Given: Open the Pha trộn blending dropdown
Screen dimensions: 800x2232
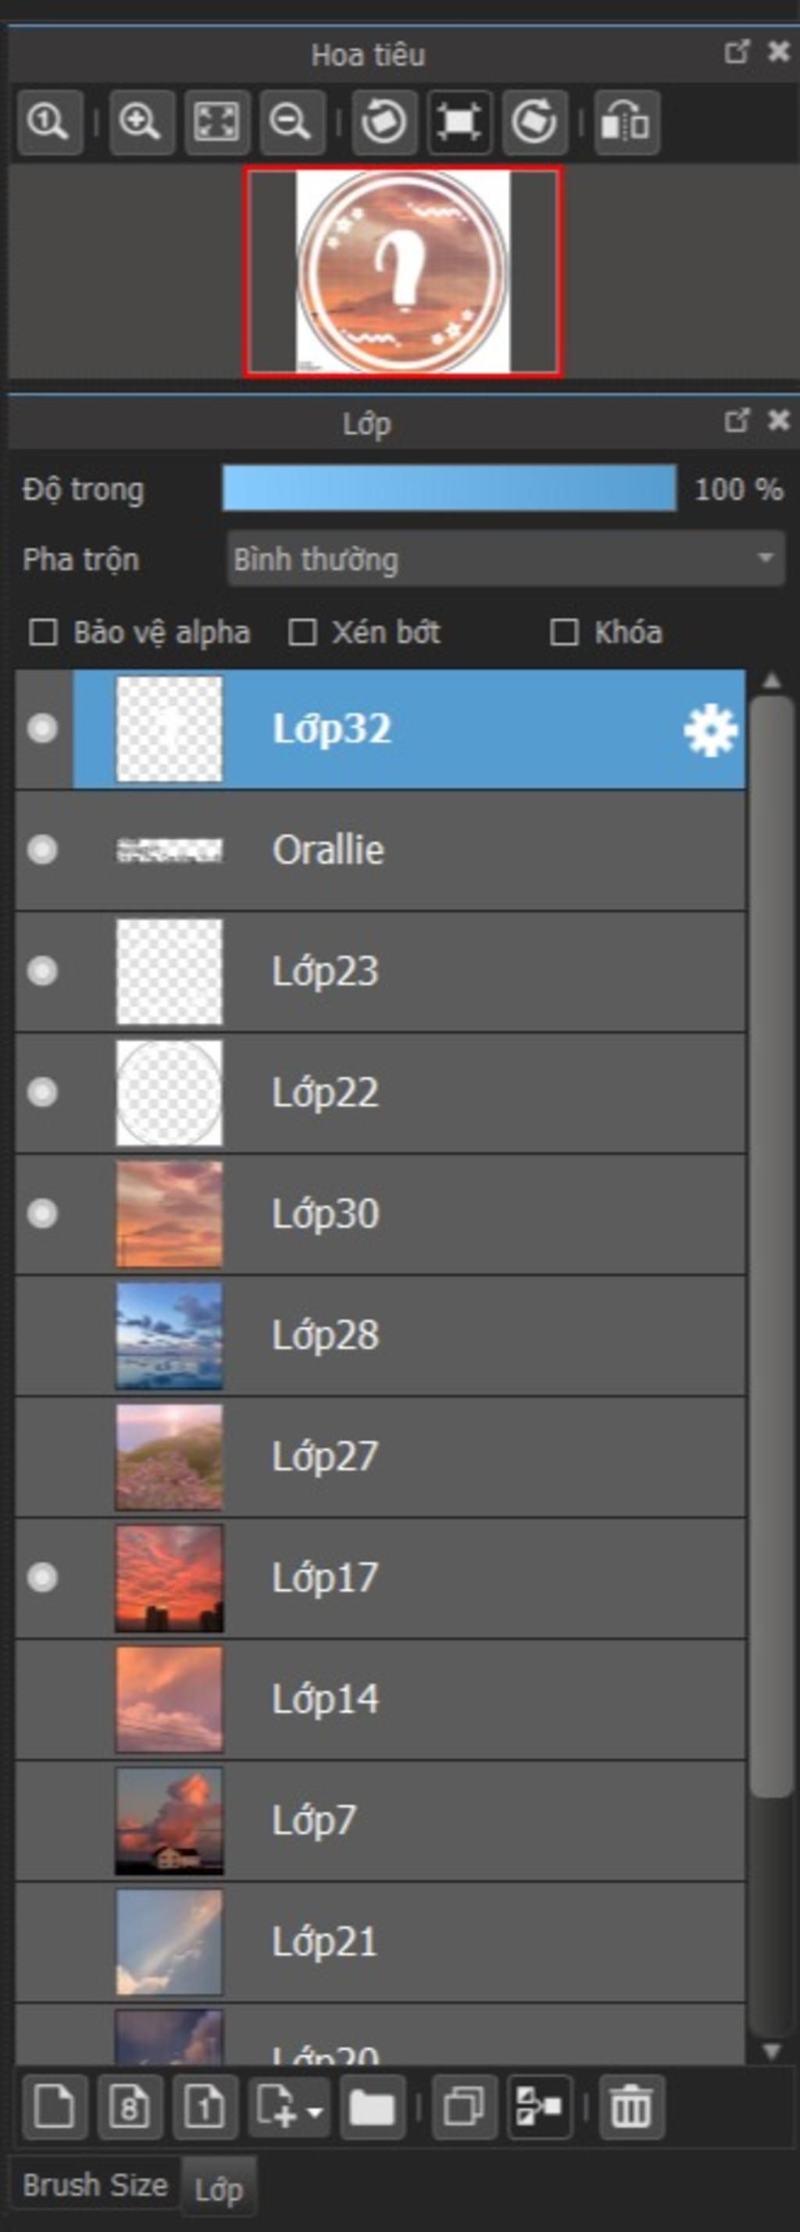Looking at the screenshot, I should coord(505,559).
